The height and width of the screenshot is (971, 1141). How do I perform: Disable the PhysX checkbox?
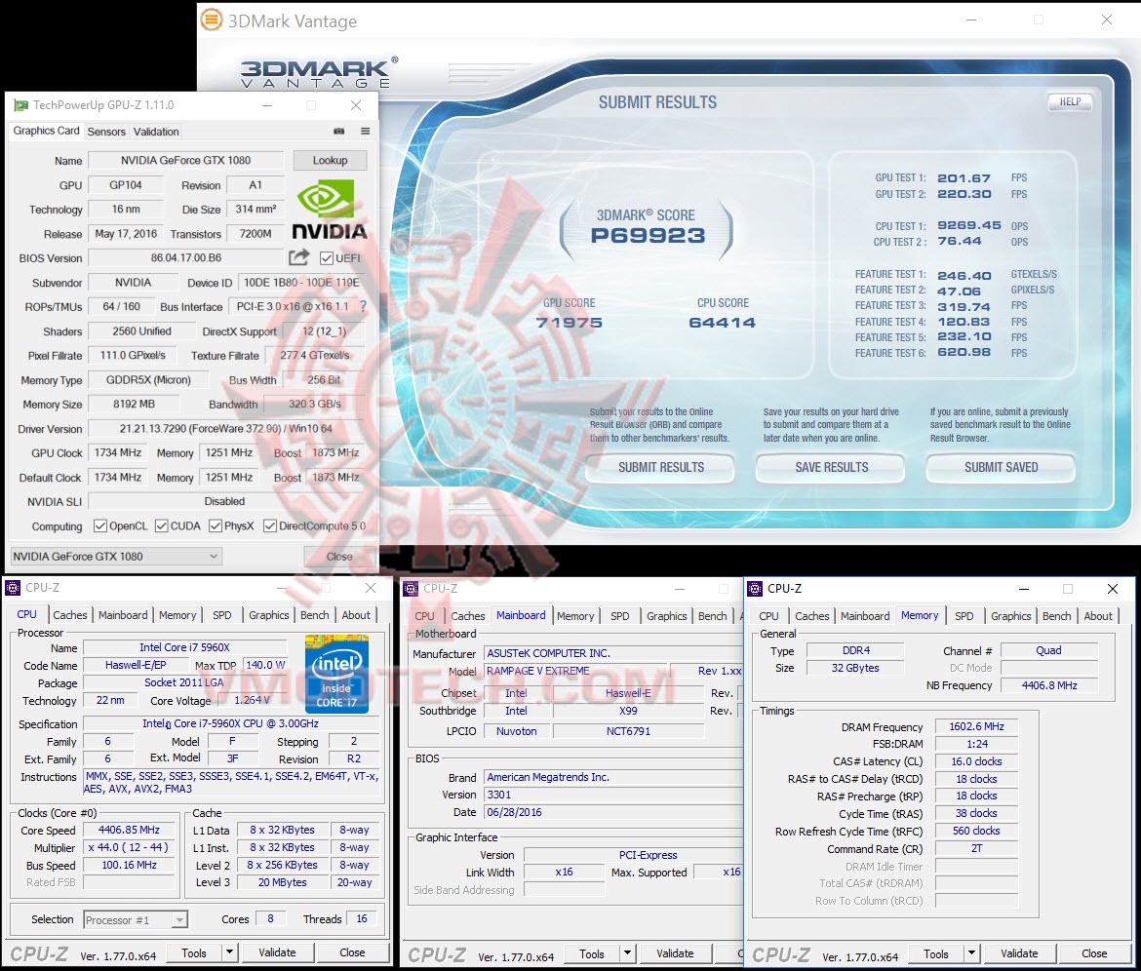216,525
